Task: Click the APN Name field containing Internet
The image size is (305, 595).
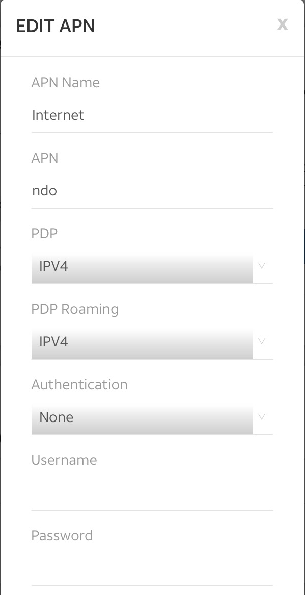Action: tap(152, 115)
